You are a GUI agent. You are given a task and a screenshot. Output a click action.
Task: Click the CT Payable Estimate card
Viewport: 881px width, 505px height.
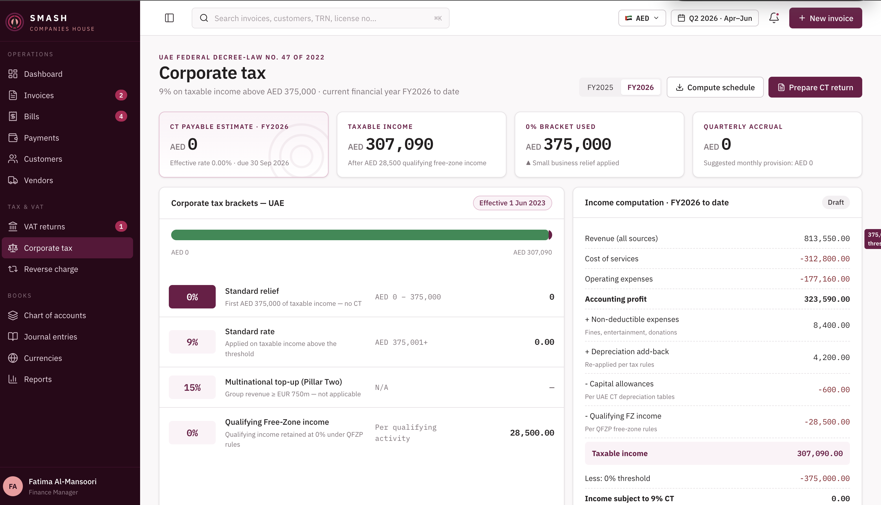244,144
